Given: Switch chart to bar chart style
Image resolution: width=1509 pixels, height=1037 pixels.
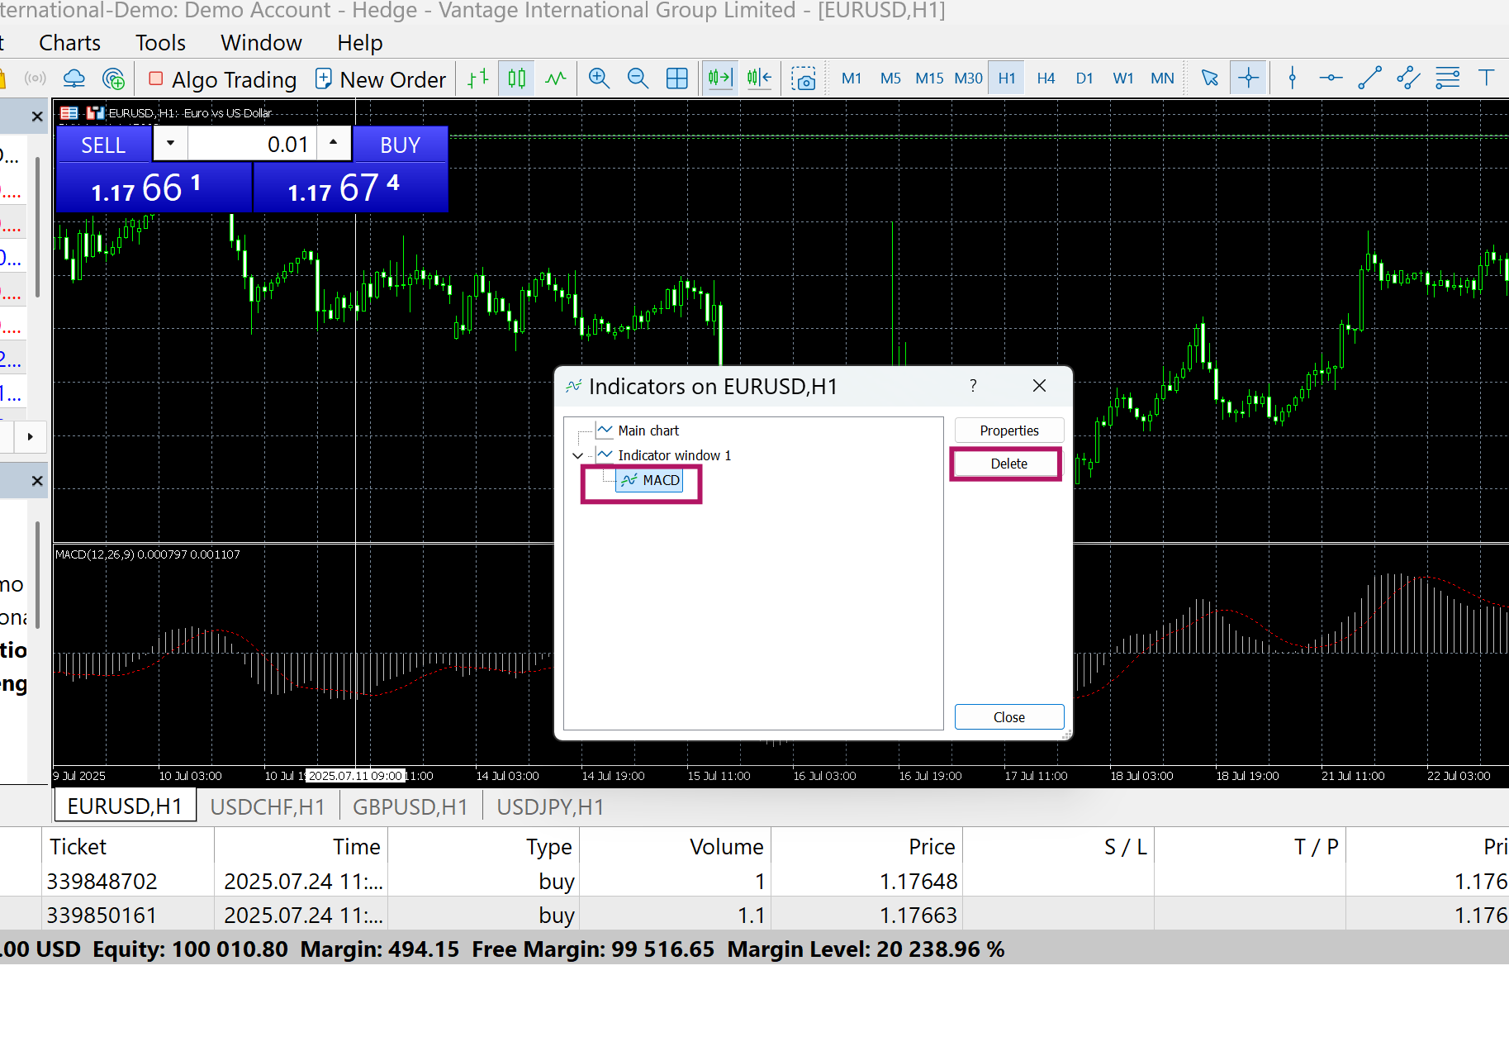Looking at the screenshot, I should [x=478, y=78].
